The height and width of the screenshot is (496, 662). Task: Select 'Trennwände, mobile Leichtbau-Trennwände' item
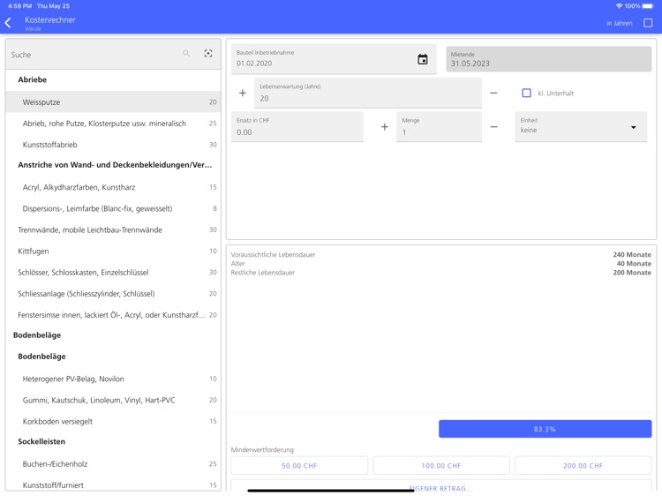113,229
